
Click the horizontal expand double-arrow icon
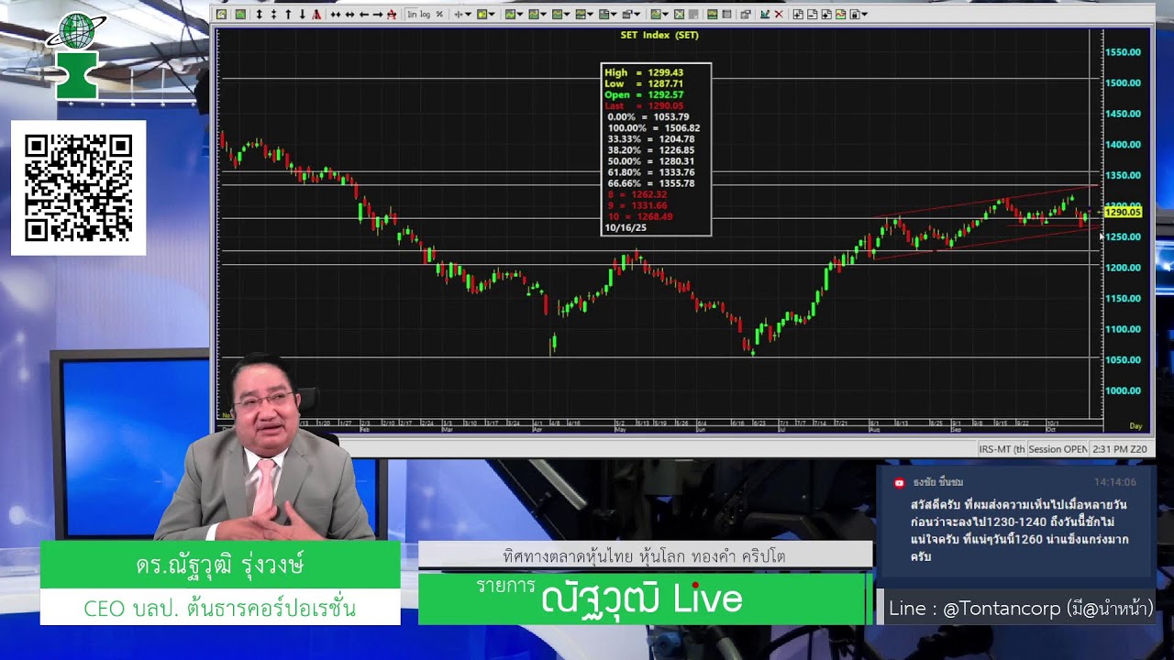pyautogui.click(x=349, y=15)
